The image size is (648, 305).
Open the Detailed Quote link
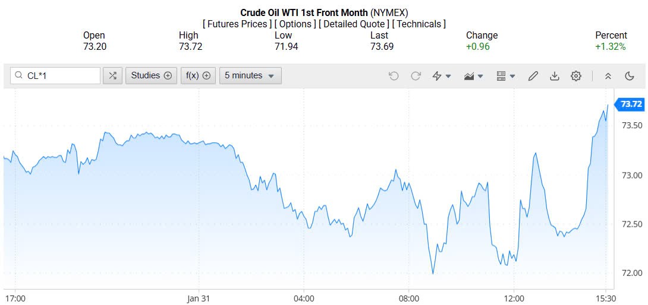354,24
